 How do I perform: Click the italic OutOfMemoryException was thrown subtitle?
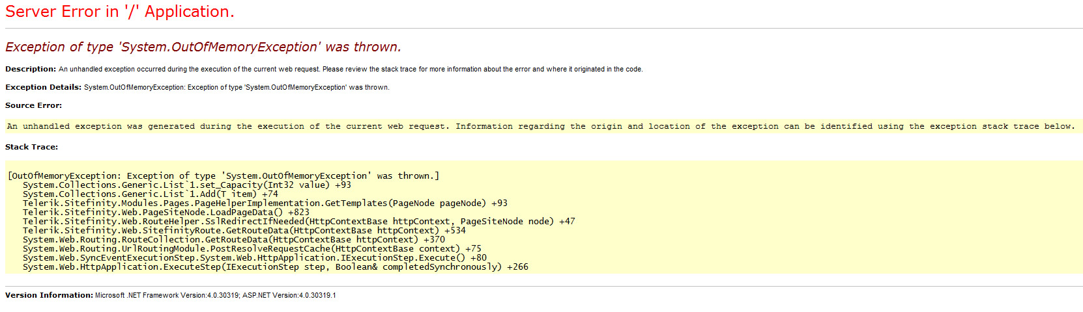point(203,47)
